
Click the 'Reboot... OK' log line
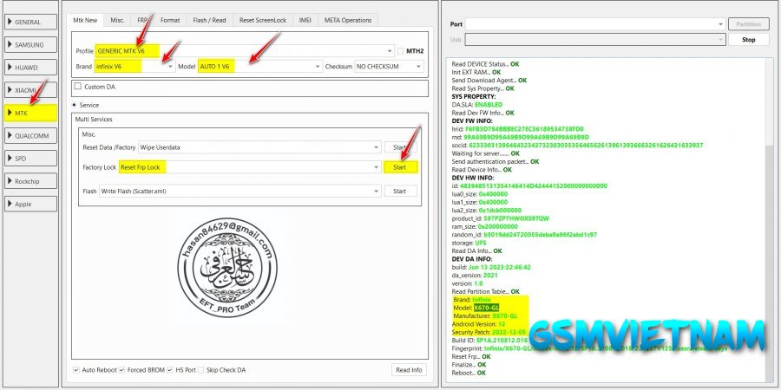tap(469, 373)
